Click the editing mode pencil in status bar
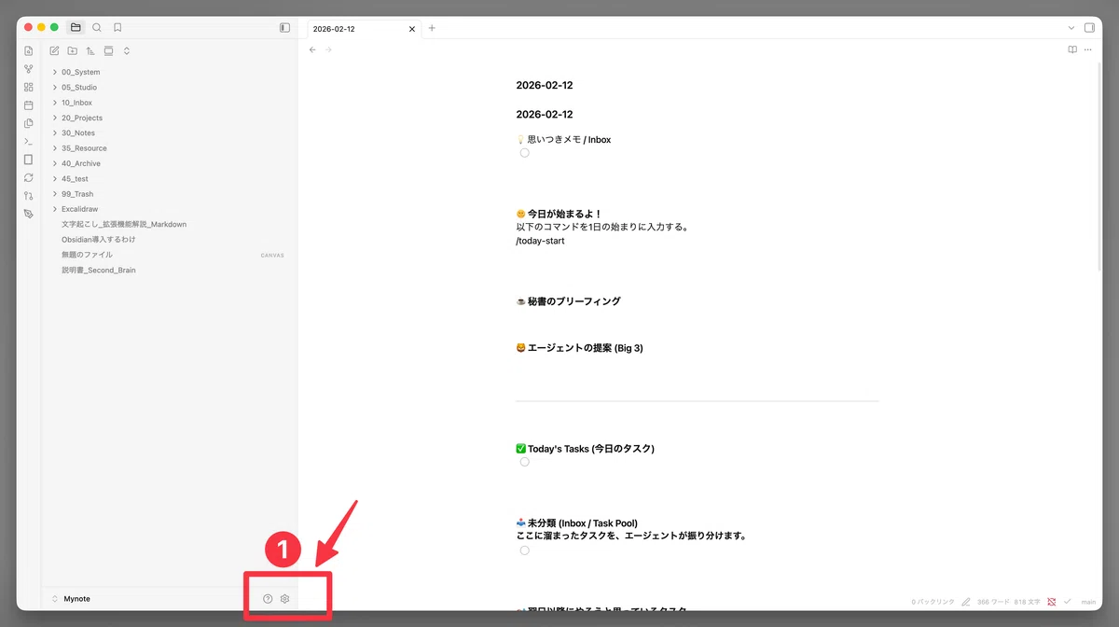The height and width of the screenshot is (627, 1119). pyautogui.click(x=966, y=602)
